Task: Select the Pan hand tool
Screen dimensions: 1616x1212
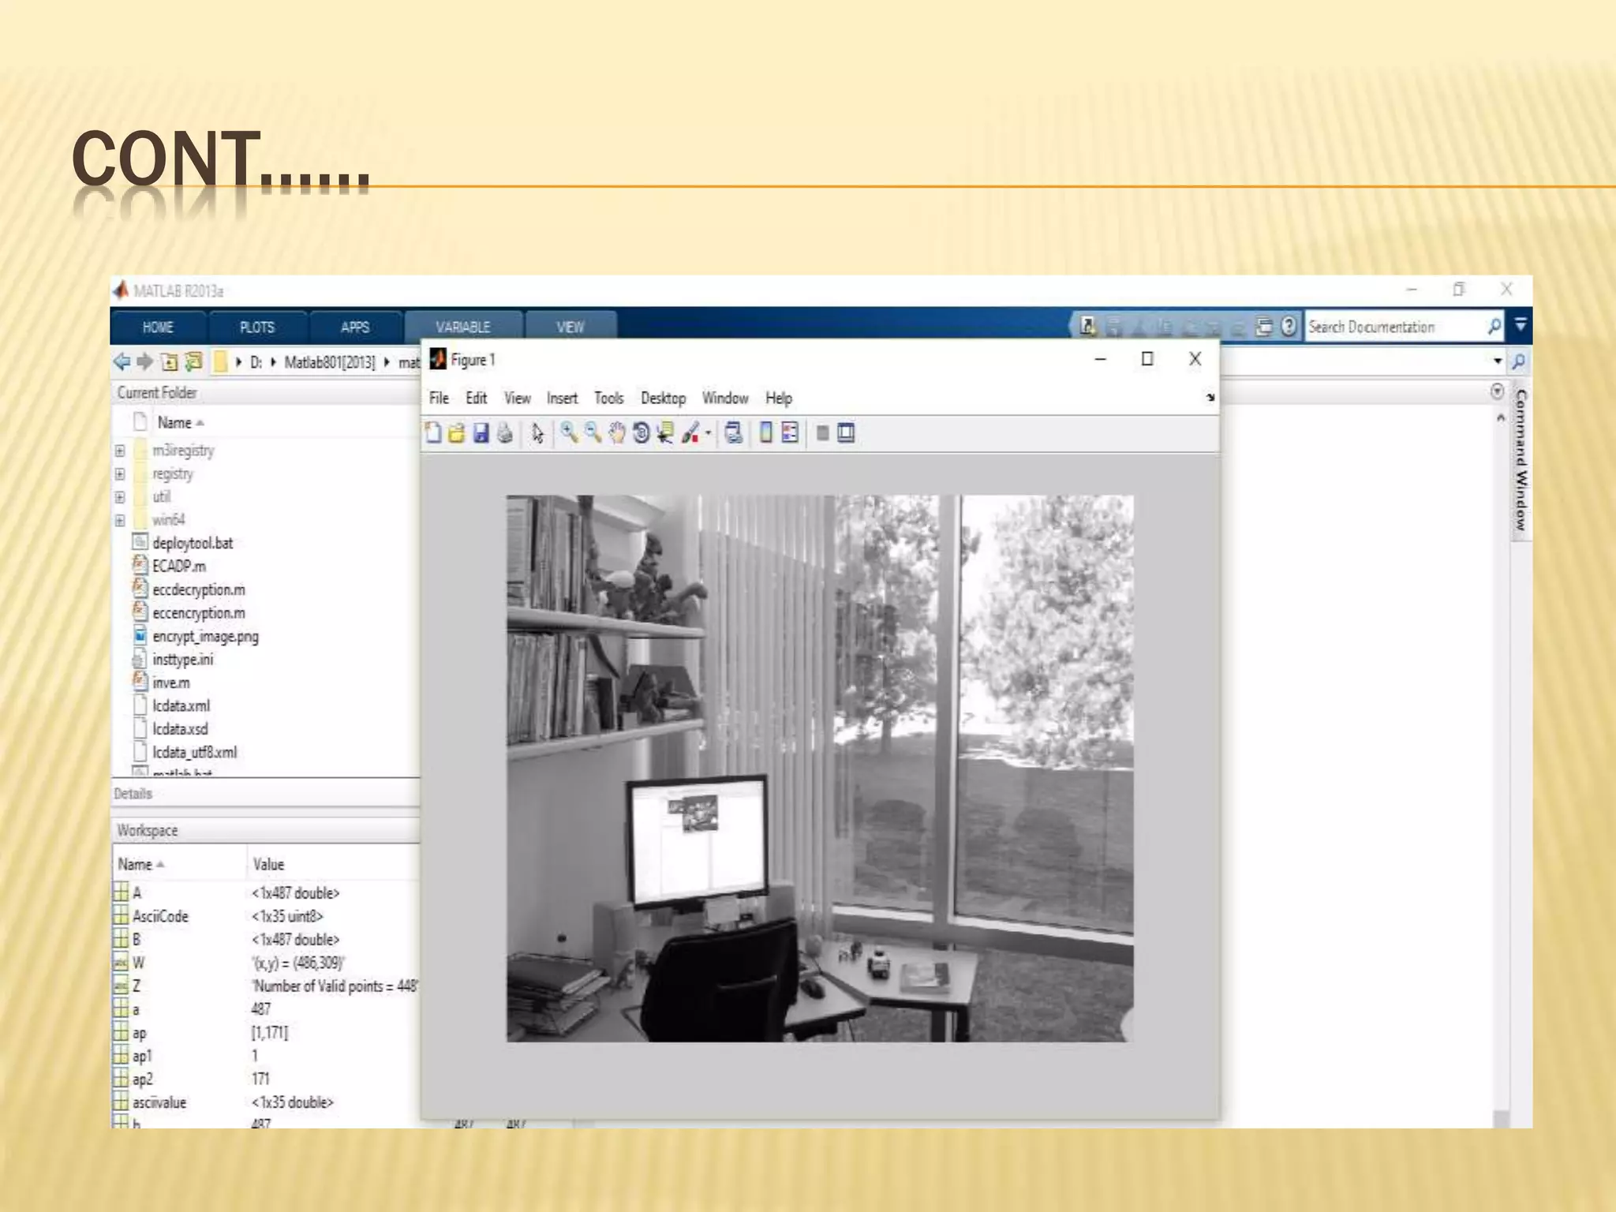Action: click(617, 432)
